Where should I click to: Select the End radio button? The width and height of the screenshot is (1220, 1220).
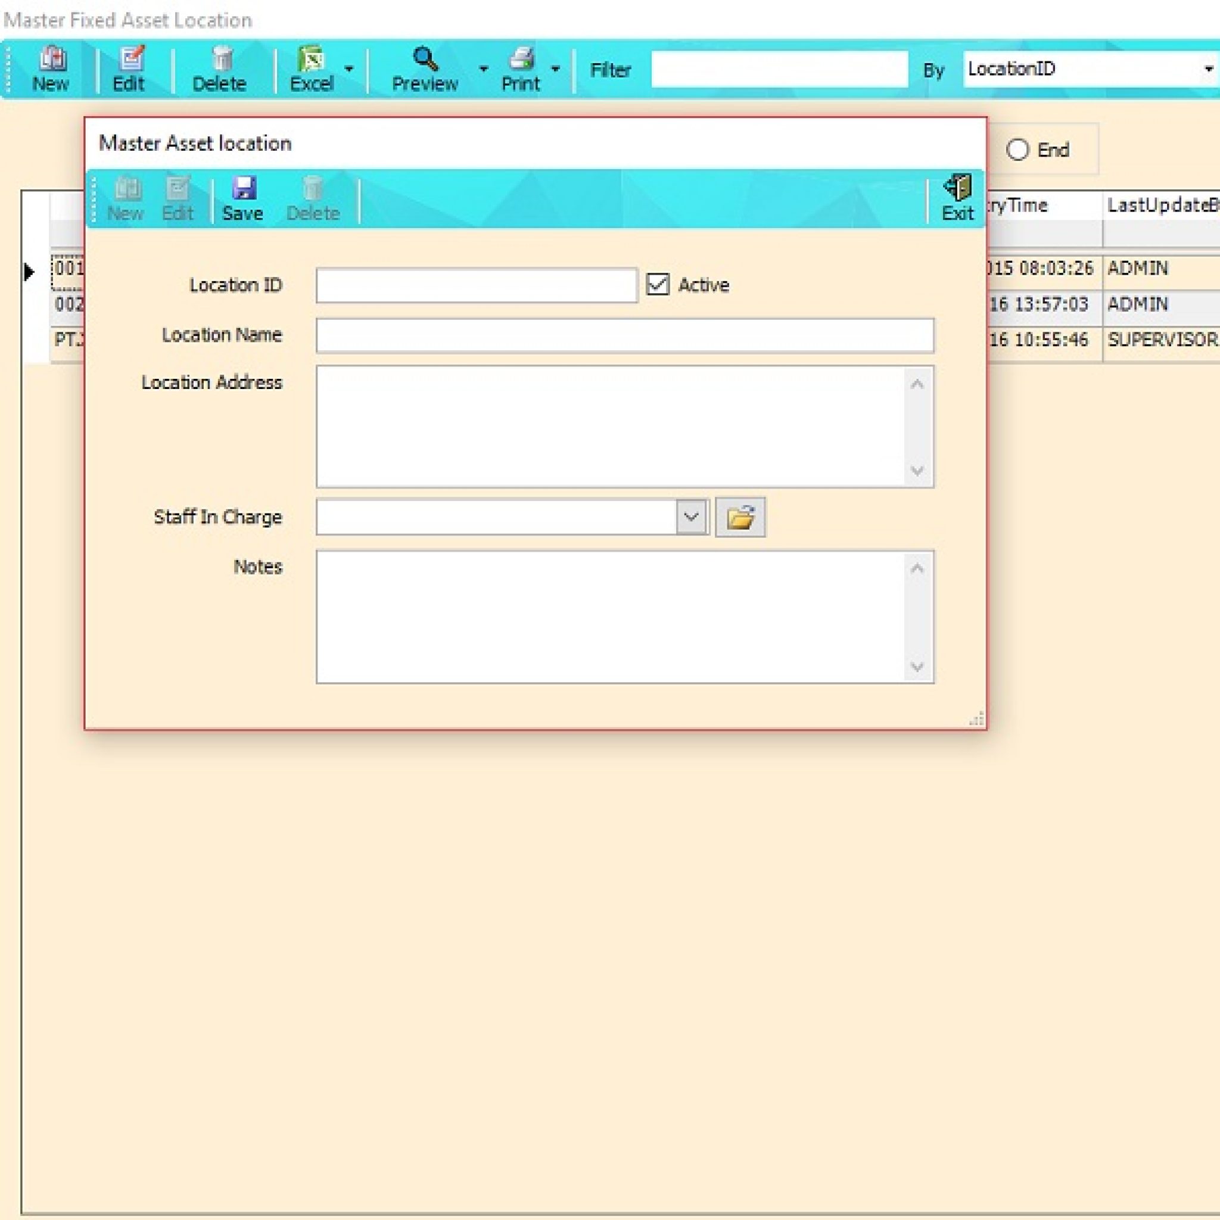(1017, 150)
